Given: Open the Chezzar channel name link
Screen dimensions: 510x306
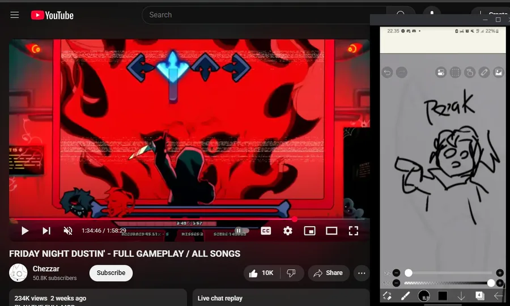Looking at the screenshot, I should pyautogui.click(x=46, y=269).
